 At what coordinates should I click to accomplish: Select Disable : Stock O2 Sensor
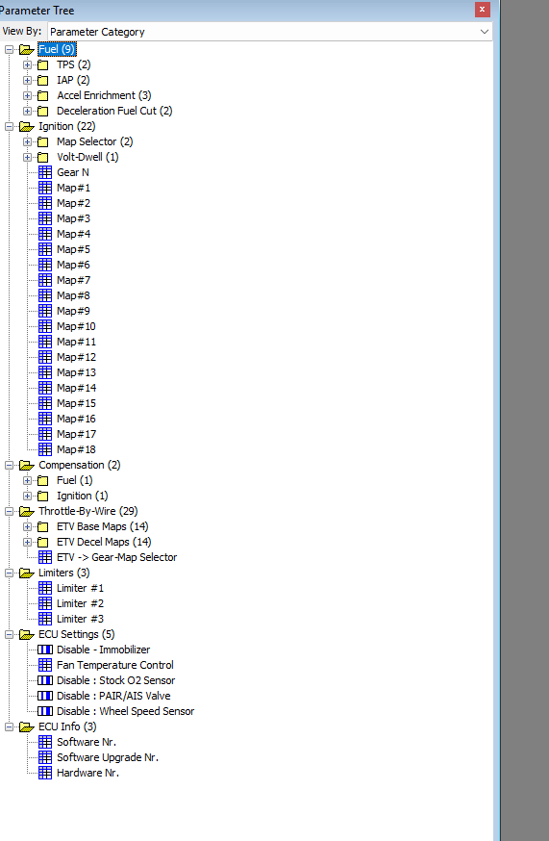click(x=115, y=680)
